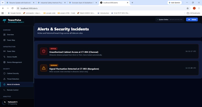
Task: Click the Yashwanth V. user name
Action: tap(13, 102)
